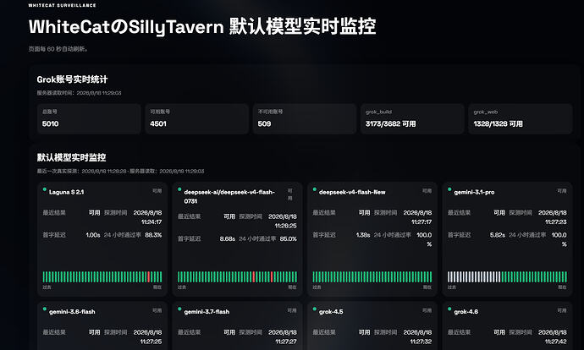Image resolution: width=584 pixels, height=350 pixels.
Task: Click the green status dot of gemini-3.7-flash
Action: [x=179, y=309]
